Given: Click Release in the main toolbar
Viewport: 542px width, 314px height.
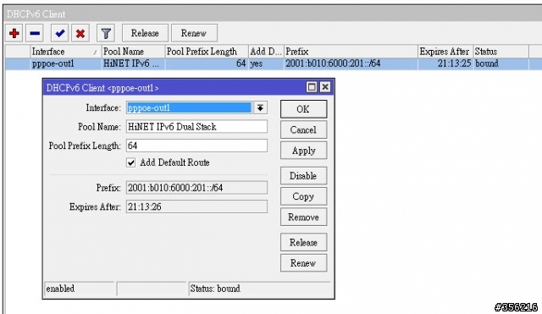Looking at the screenshot, I should [145, 33].
